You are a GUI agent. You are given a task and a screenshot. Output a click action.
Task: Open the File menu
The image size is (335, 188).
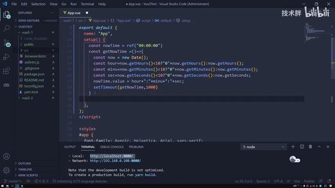pos(14,4)
